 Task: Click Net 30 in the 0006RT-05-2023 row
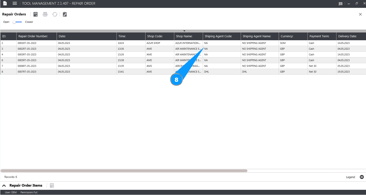(322, 66)
